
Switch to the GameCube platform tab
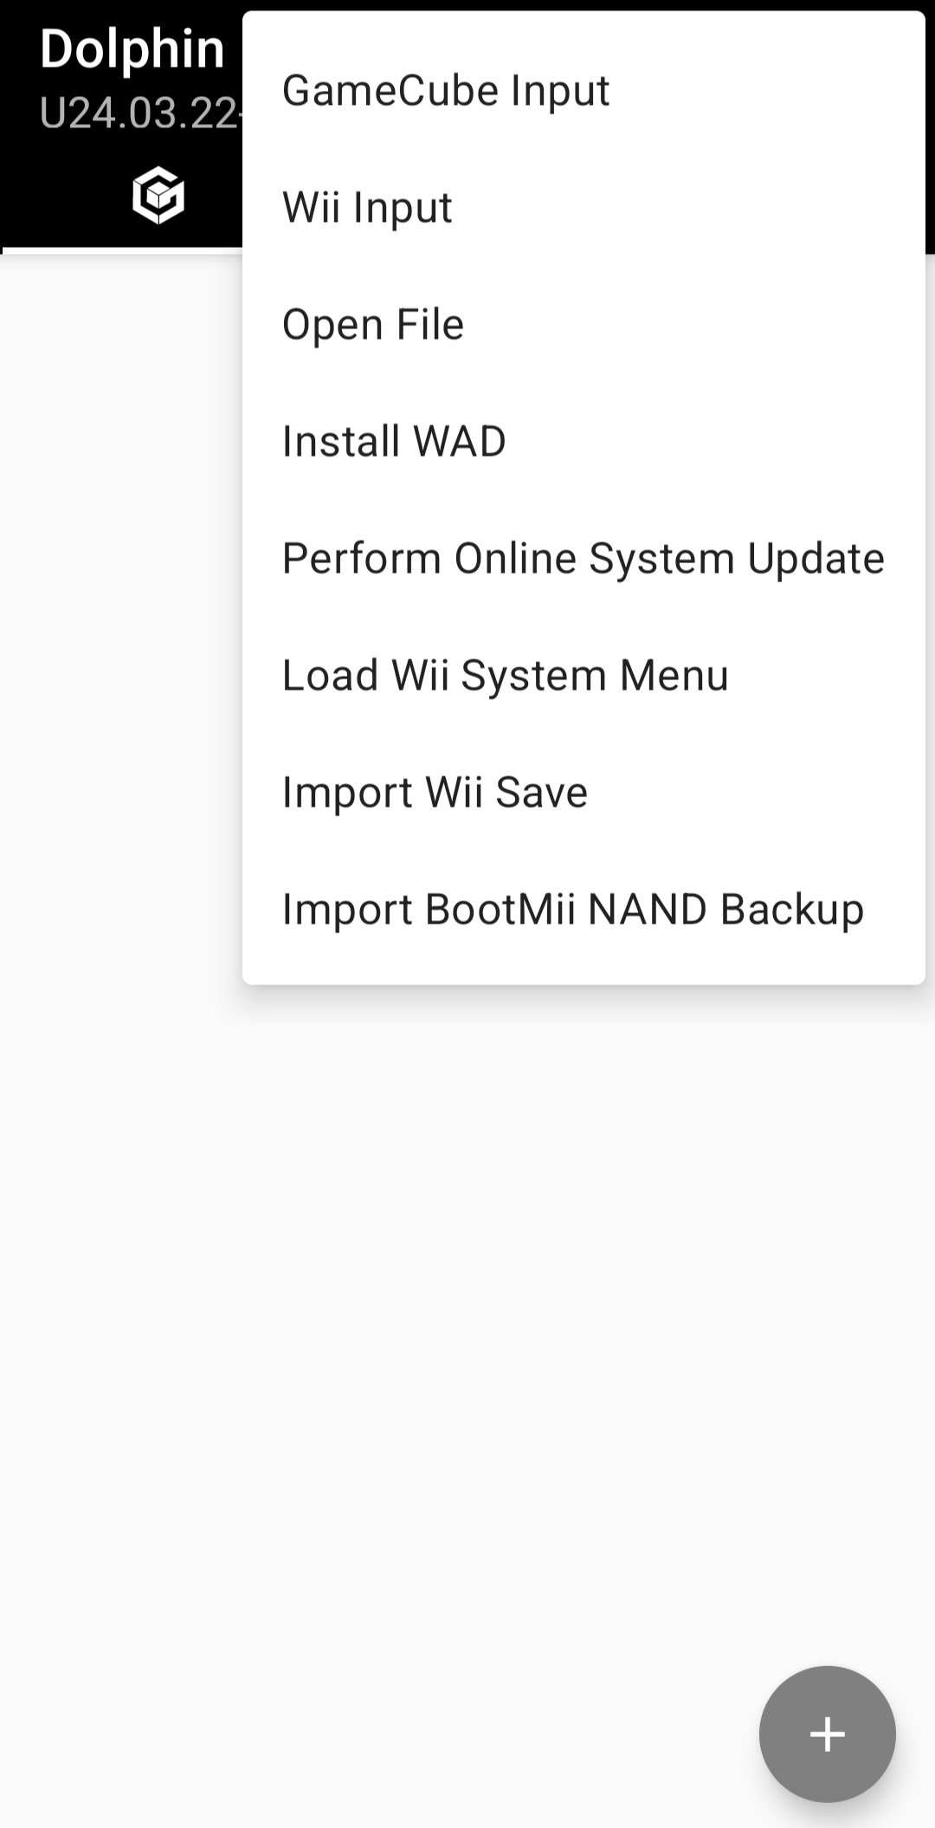[158, 196]
